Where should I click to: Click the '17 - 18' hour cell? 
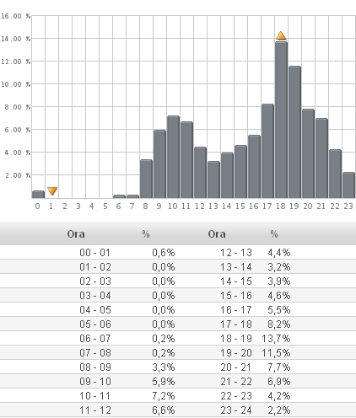pyautogui.click(x=236, y=324)
